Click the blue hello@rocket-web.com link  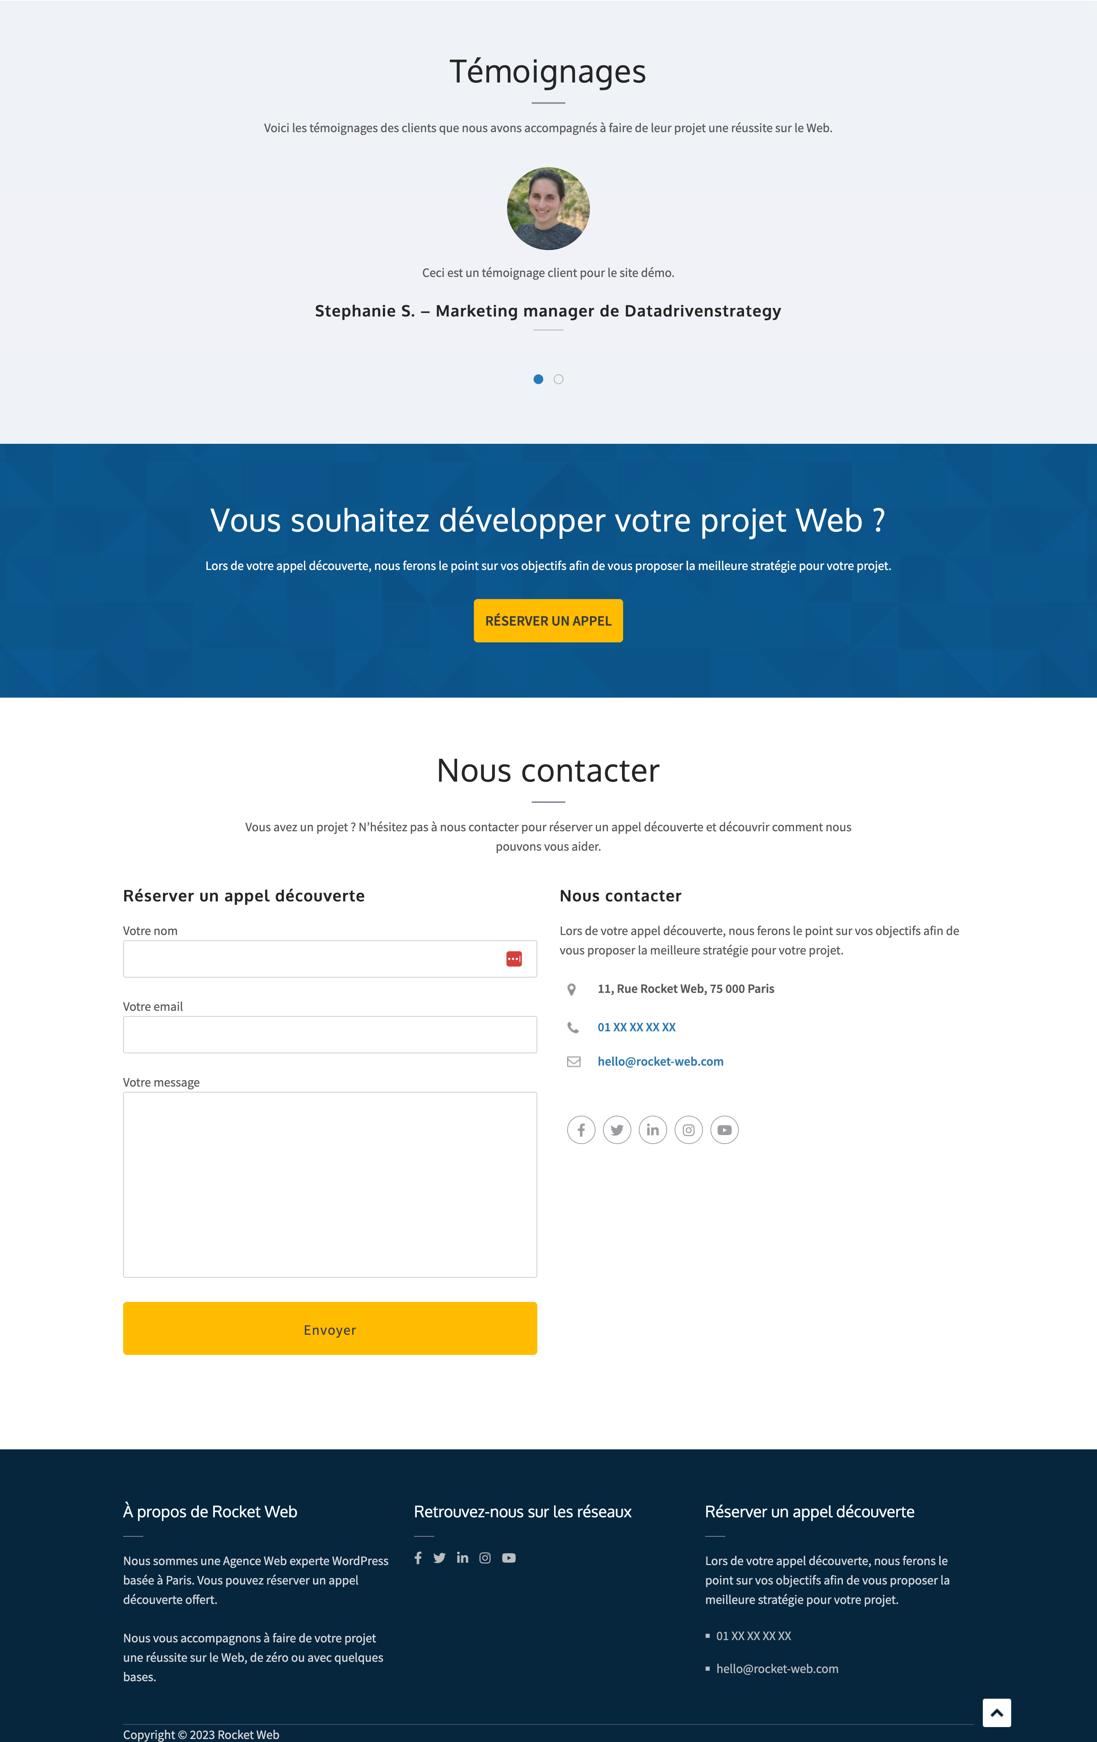(660, 1061)
